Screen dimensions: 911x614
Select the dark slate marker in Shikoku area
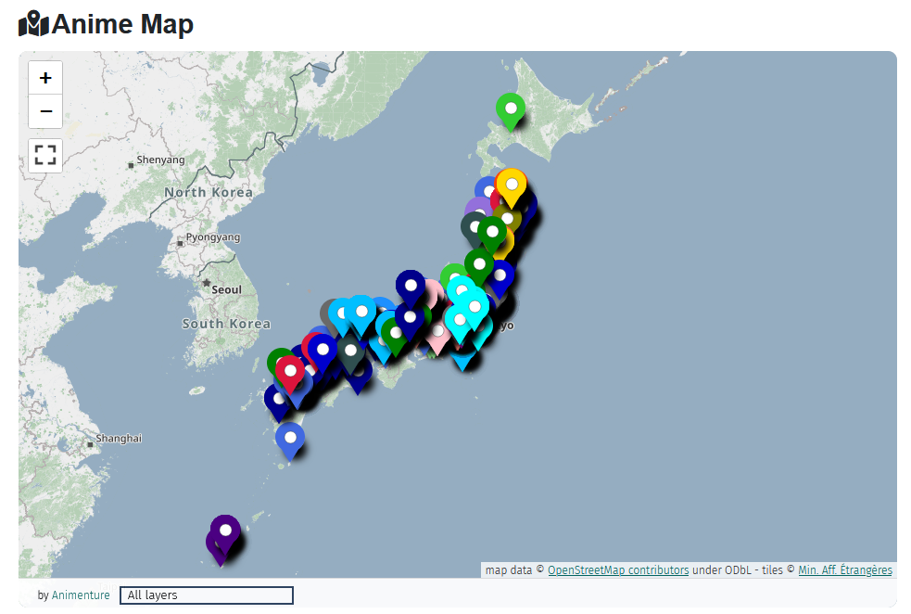[x=350, y=351]
